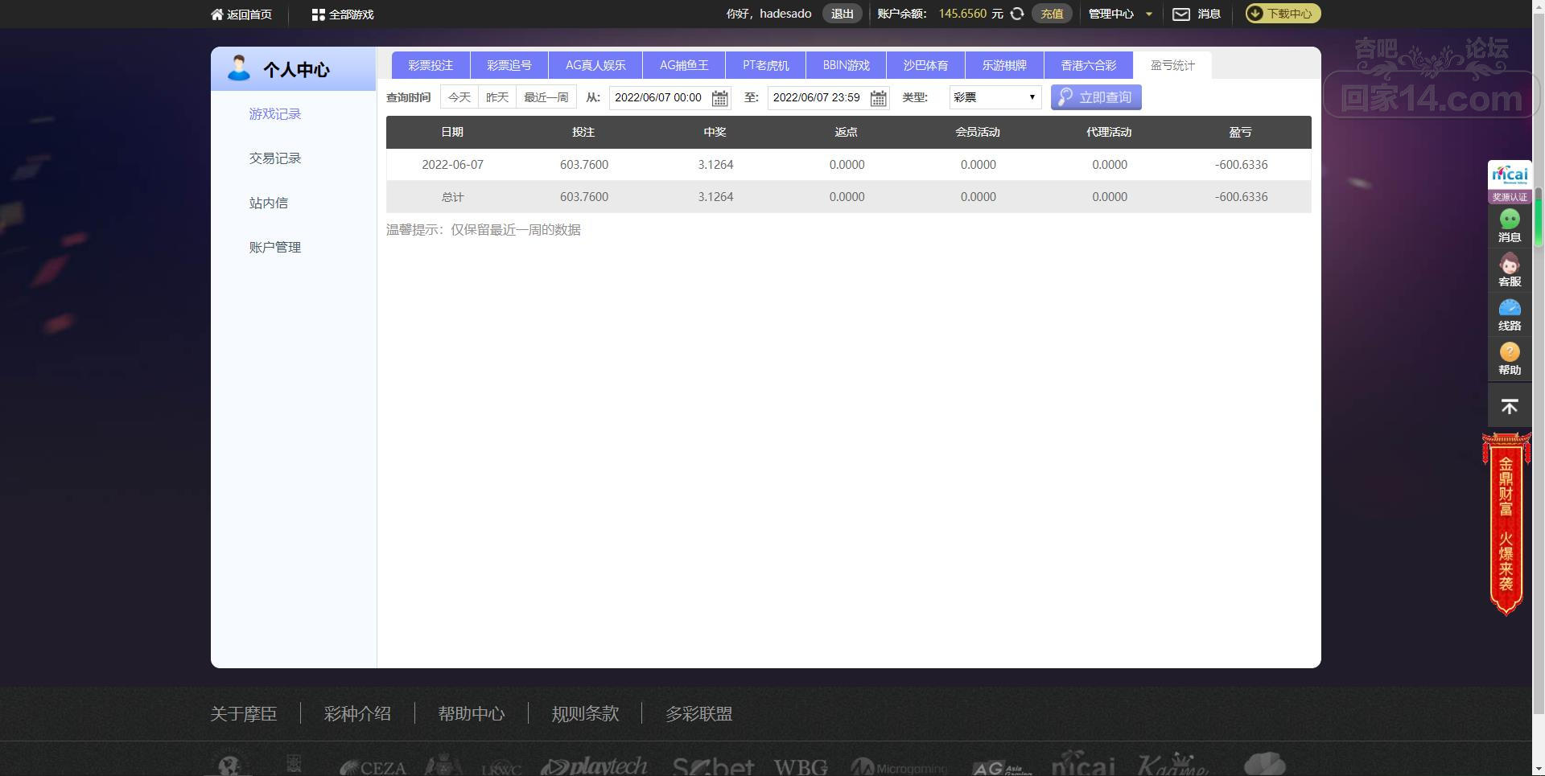Expand 管理中心 dropdown menu
The width and height of the screenshot is (1545, 776).
[x=1121, y=14]
